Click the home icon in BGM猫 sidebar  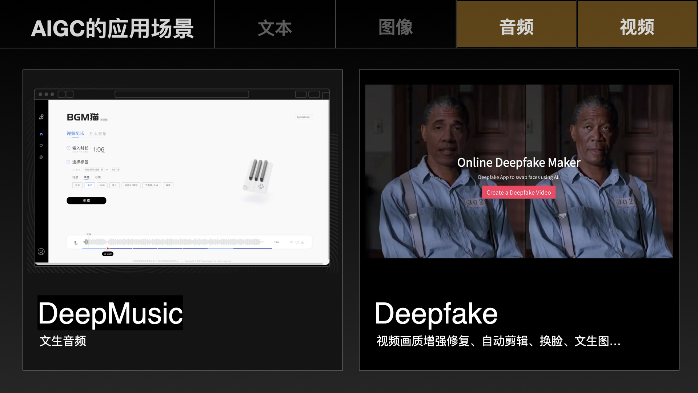point(41,134)
